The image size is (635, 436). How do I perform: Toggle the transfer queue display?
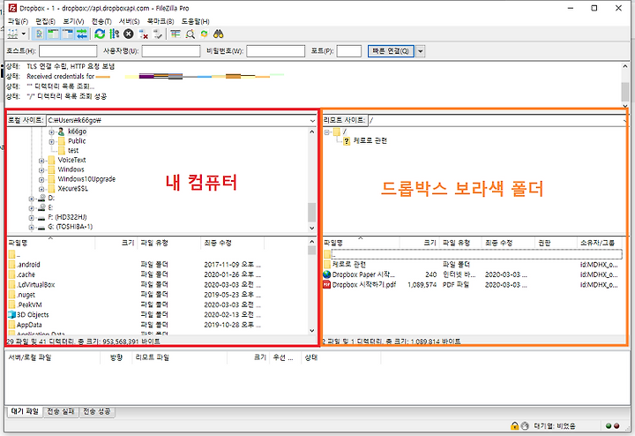82,34
